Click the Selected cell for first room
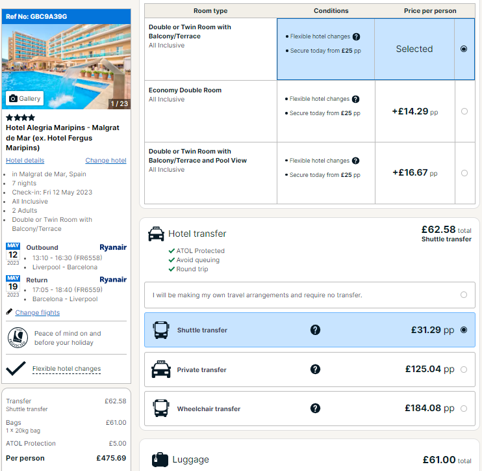Screen dimensions: 482x471 click(414, 49)
